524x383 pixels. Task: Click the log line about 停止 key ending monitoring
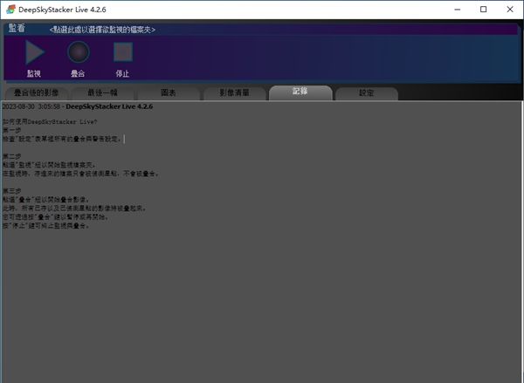pyautogui.click(x=45, y=226)
